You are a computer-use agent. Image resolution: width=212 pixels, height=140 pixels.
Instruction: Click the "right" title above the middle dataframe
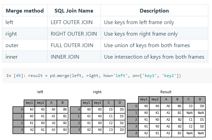coord(97,92)
